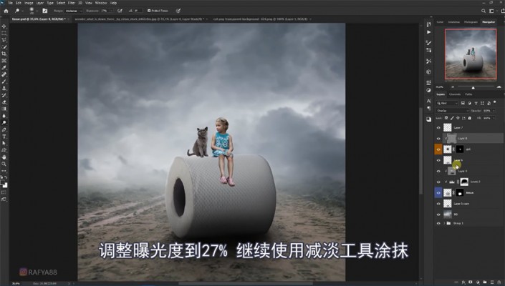Hide the BG layer with its eye icon
Screen dimensions: 505x286
[438, 214]
